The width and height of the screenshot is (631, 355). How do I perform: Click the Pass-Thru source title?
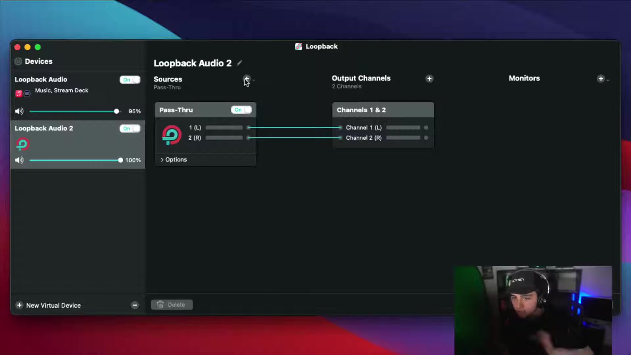click(176, 110)
